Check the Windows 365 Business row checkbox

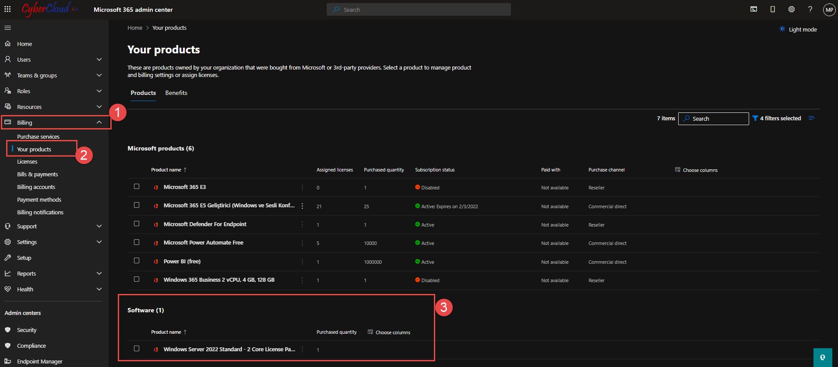pyautogui.click(x=137, y=279)
